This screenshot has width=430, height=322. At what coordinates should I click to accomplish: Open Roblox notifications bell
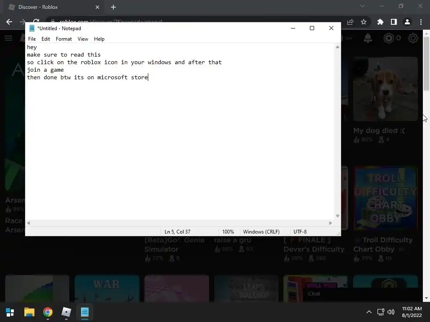(368, 38)
